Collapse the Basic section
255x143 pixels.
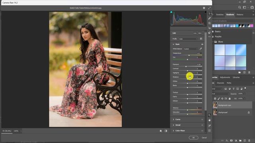pos(173,44)
